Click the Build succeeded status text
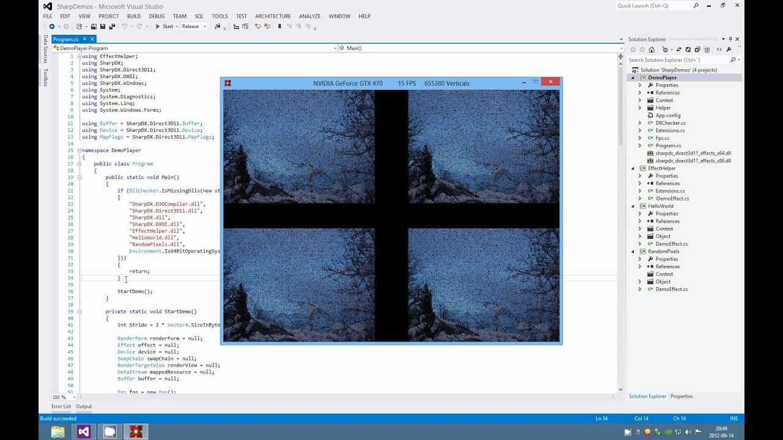Image resolution: width=783 pixels, height=440 pixels. tap(58, 419)
